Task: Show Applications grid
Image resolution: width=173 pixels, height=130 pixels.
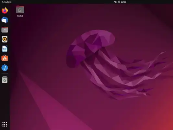Action: [5, 124]
